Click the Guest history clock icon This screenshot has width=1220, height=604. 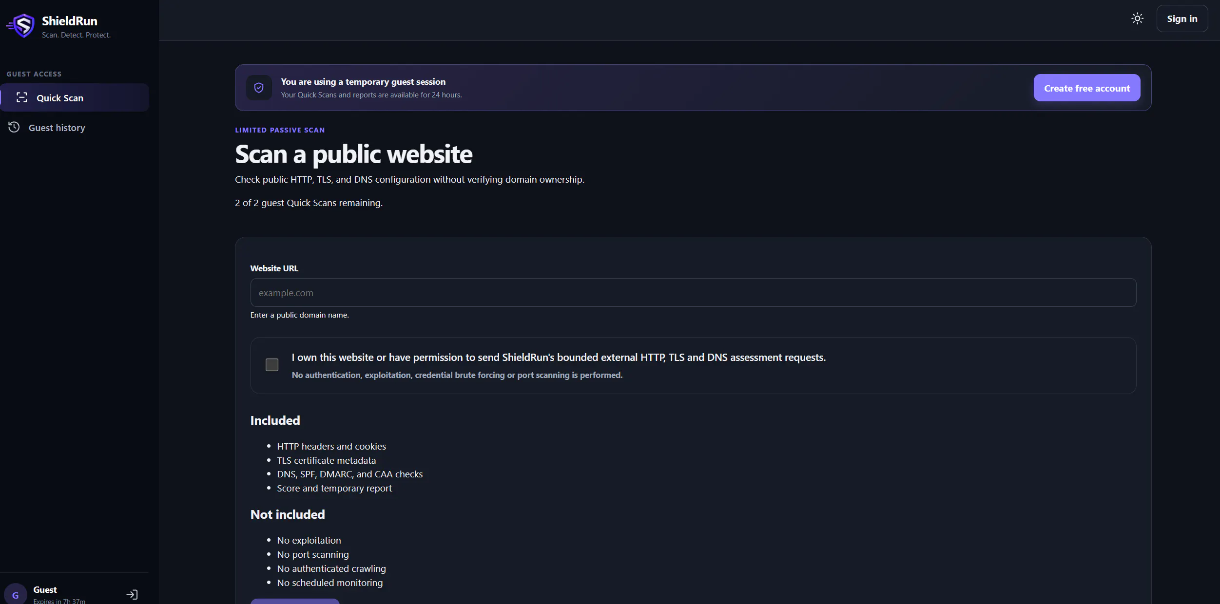click(x=14, y=127)
